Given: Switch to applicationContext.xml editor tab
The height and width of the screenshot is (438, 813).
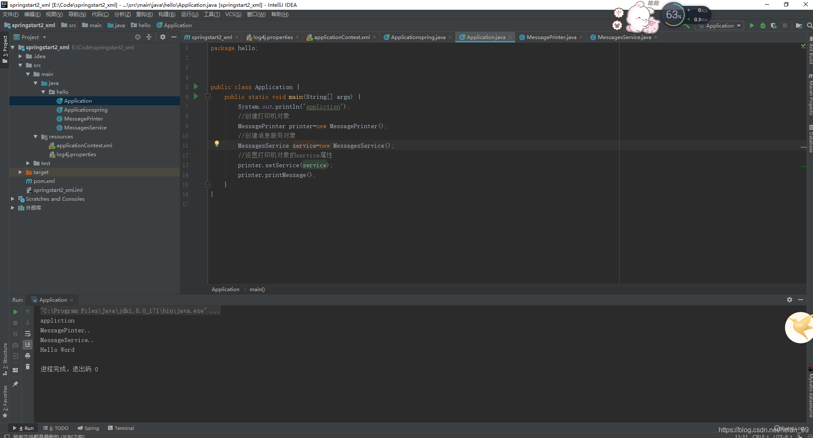Looking at the screenshot, I should coord(341,37).
